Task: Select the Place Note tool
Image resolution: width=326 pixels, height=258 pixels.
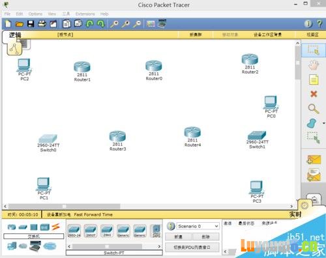Action: (x=314, y=79)
